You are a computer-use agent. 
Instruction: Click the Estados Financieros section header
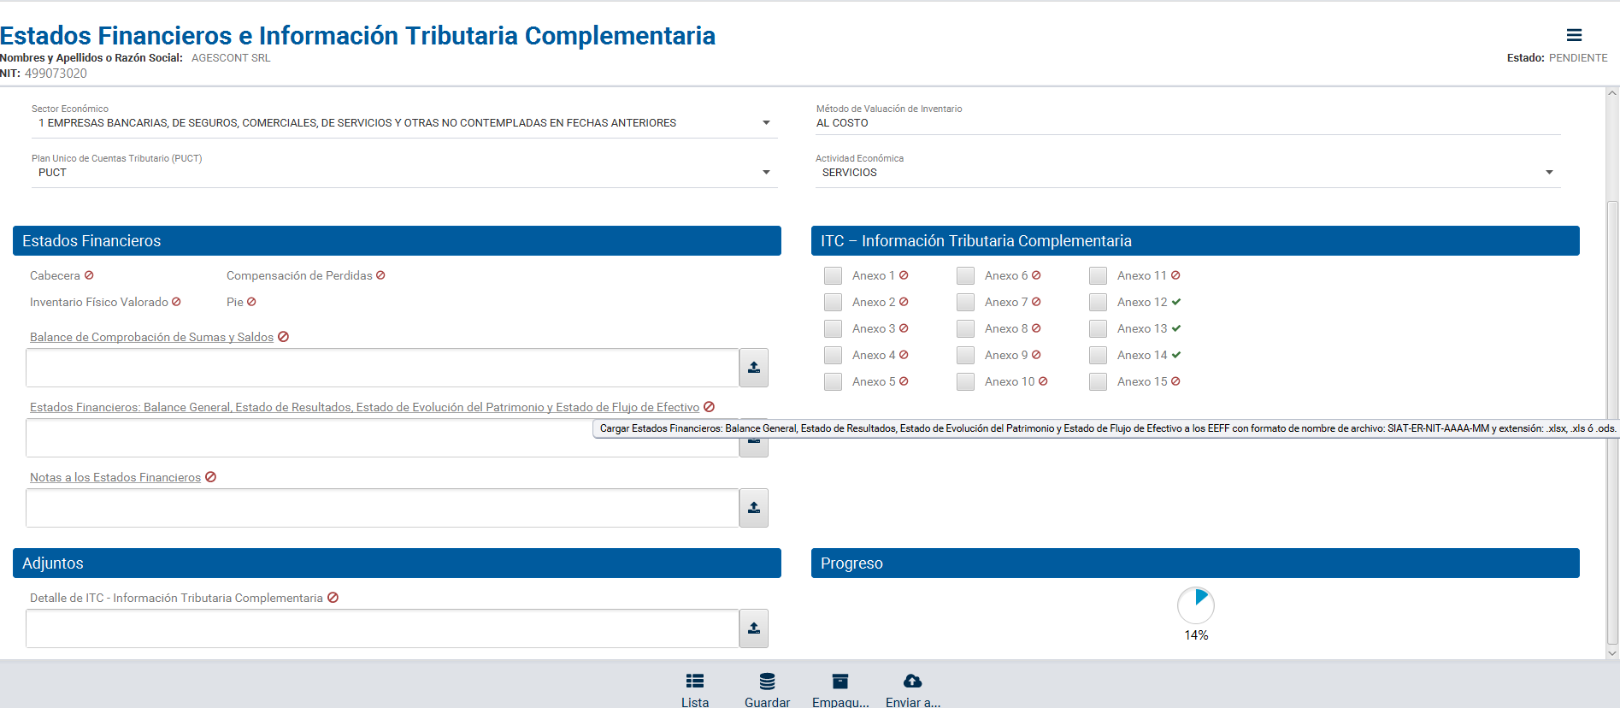click(x=397, y=241)
